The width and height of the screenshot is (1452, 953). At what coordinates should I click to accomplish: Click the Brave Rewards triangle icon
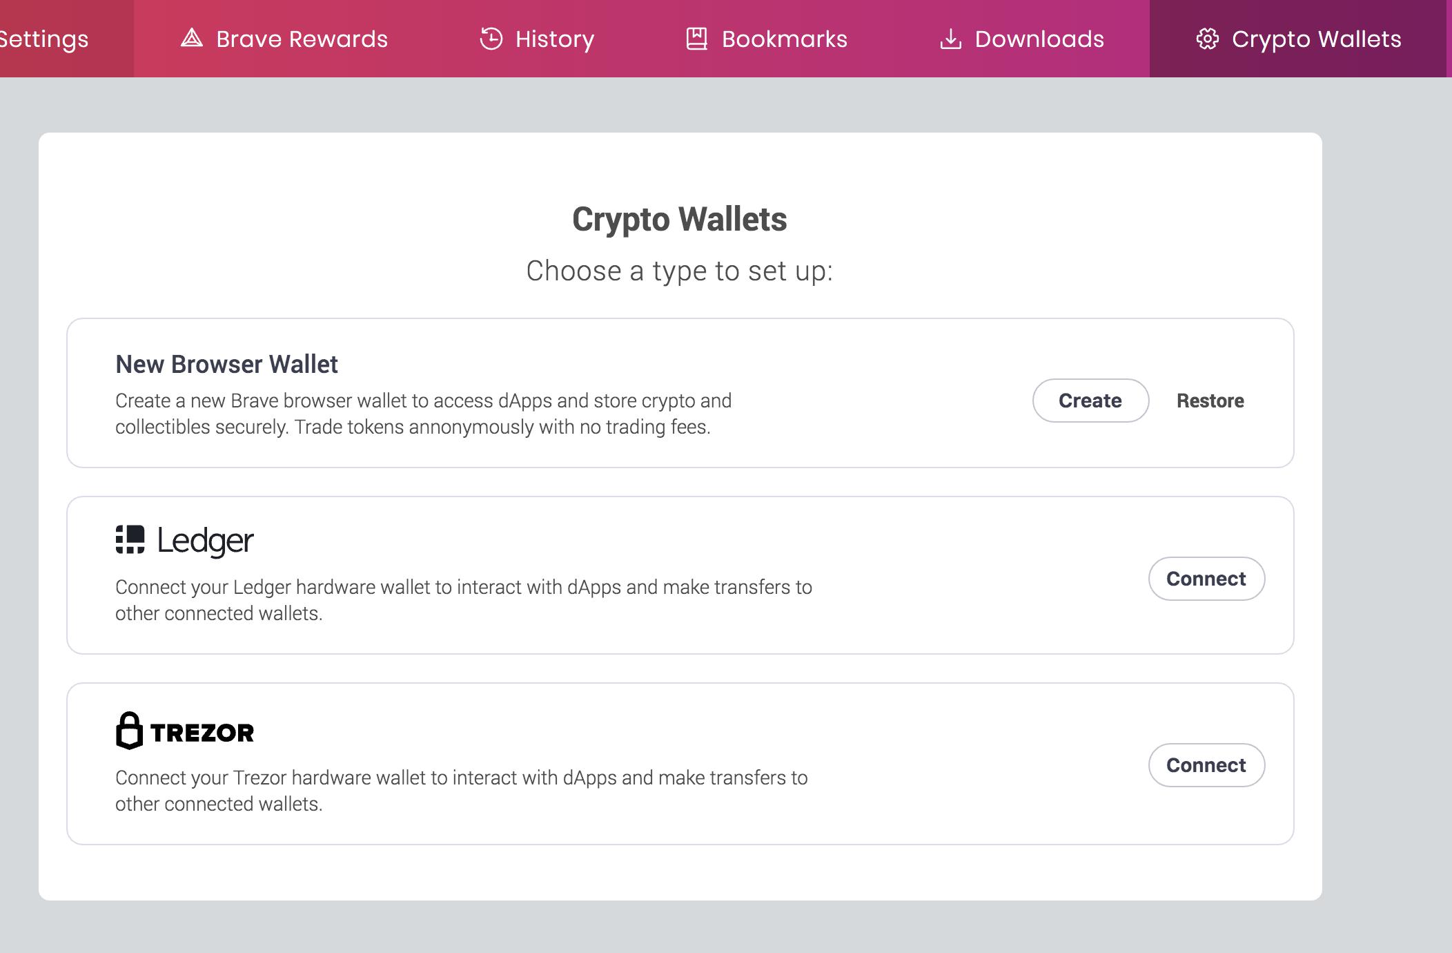click(x=192, y=38)
